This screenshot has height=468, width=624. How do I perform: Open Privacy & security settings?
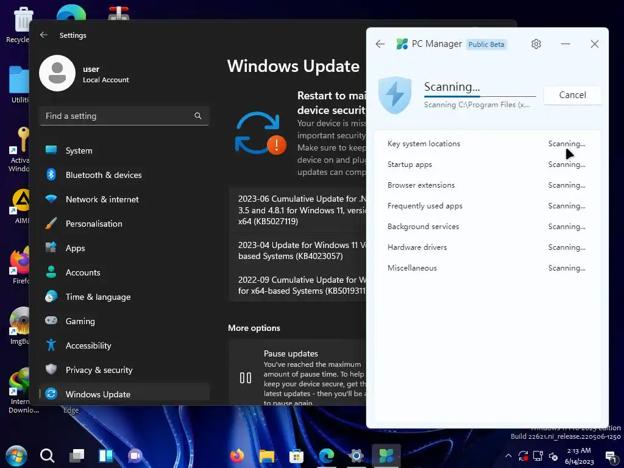pyautogui.click(x=124, y=370)
